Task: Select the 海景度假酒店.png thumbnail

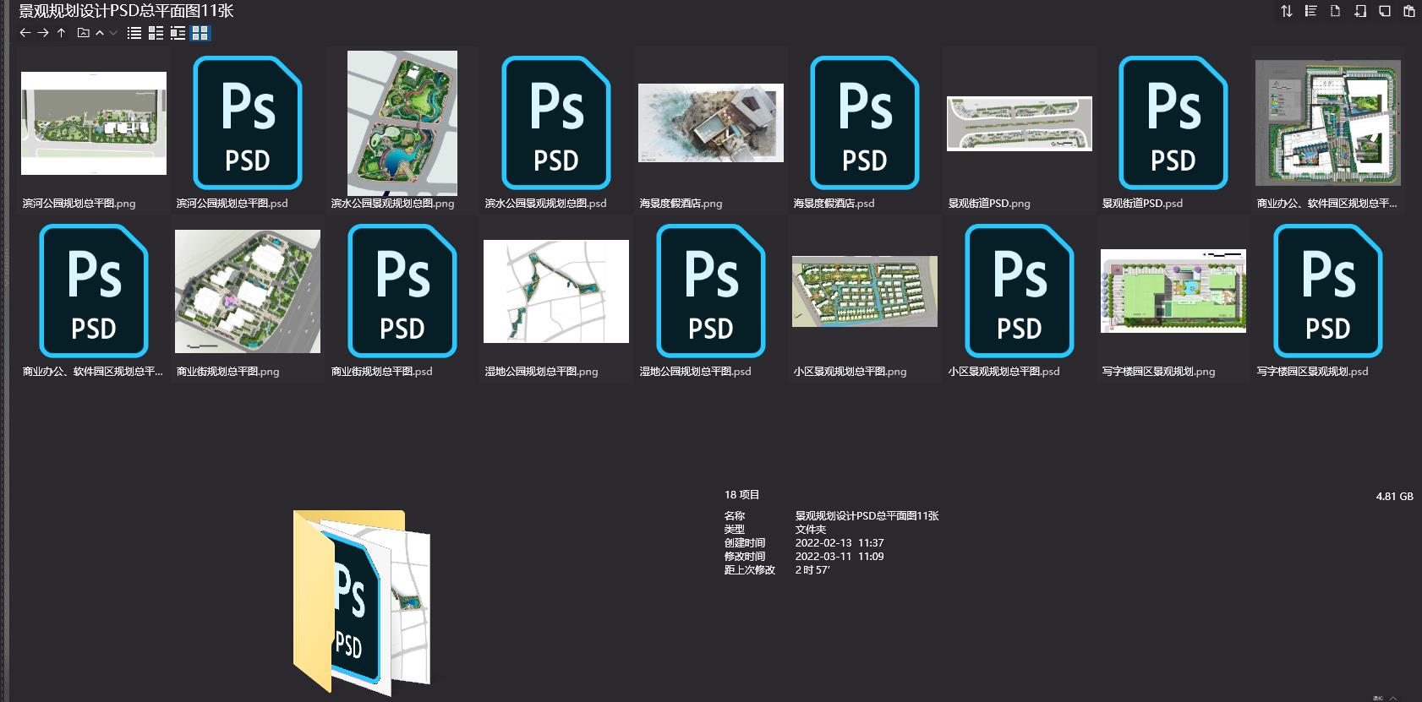Action: pos(710,123)
